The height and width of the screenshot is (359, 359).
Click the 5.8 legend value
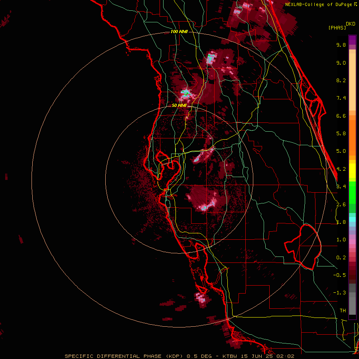(341, 134)
